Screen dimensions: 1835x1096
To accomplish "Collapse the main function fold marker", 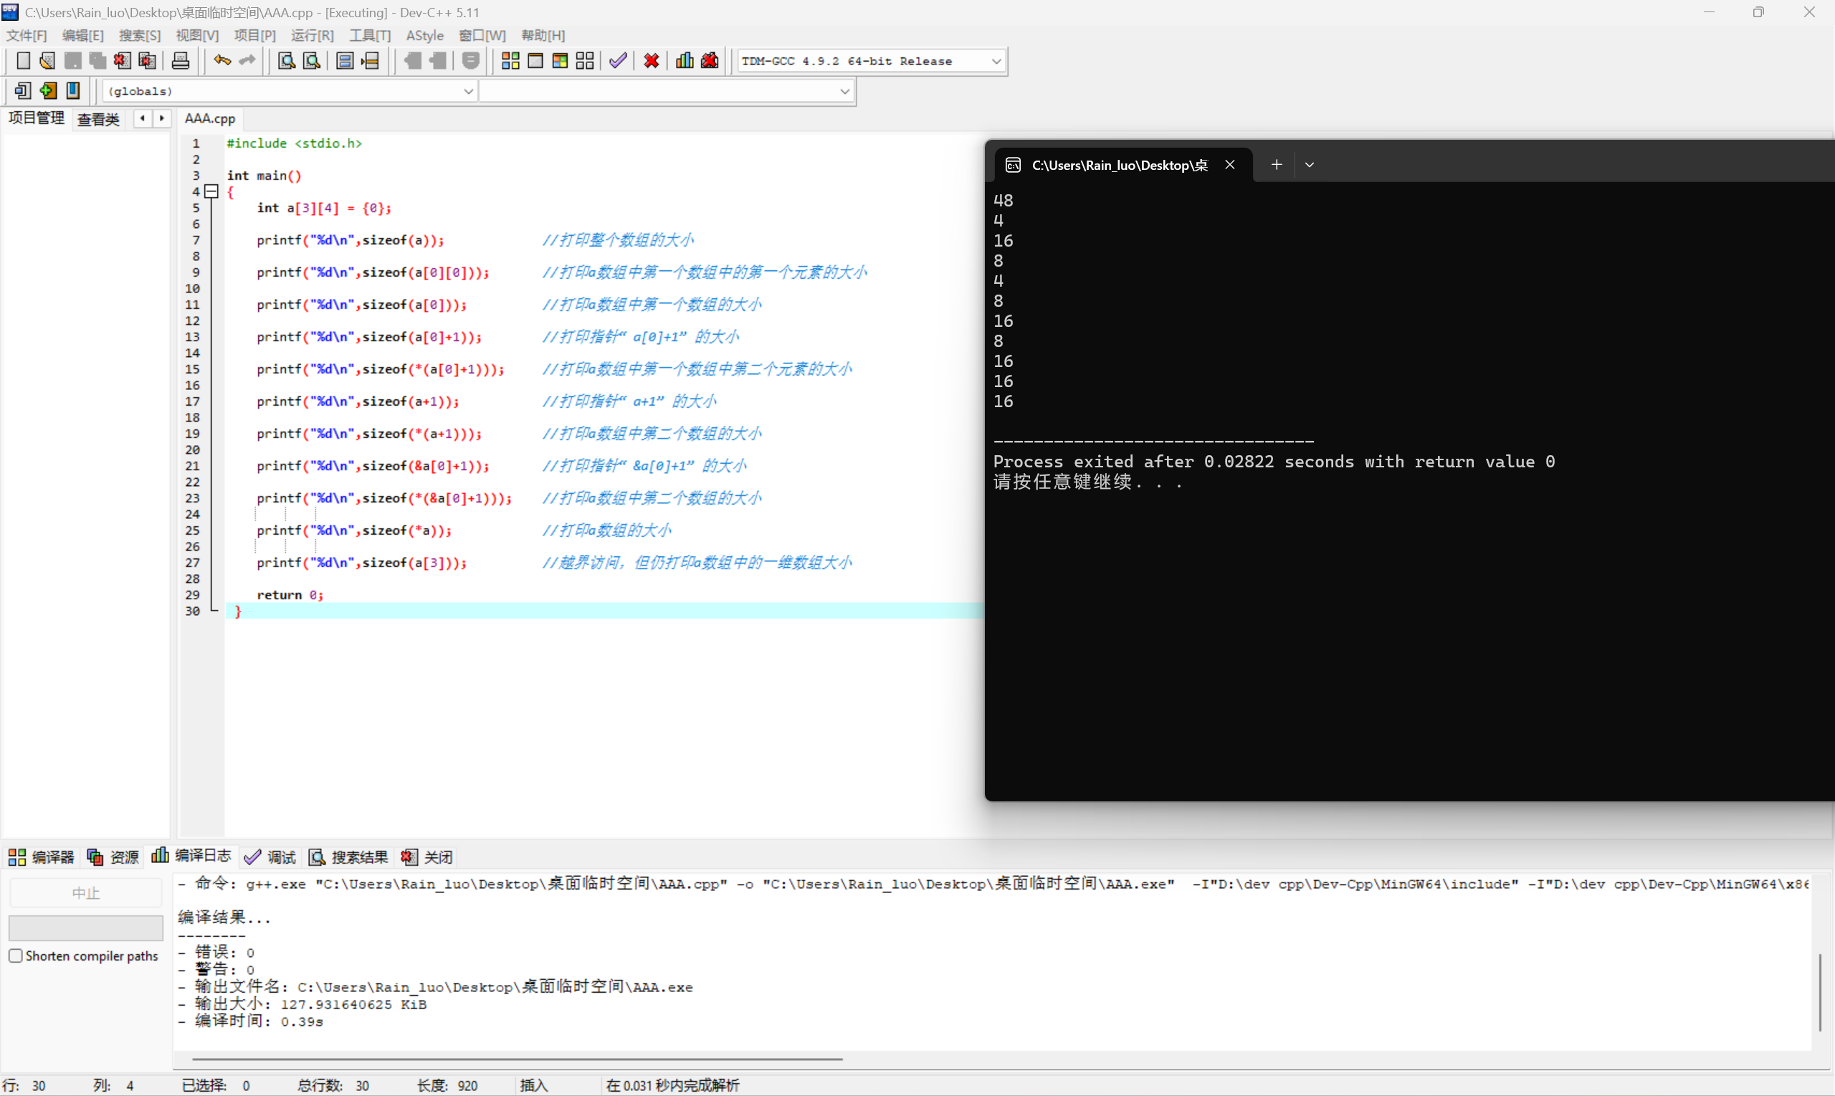I will [x=212, y=192].
